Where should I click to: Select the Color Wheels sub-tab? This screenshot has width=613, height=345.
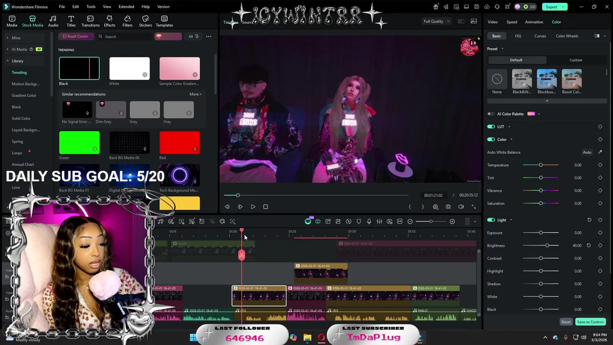(x=567, y=36)
